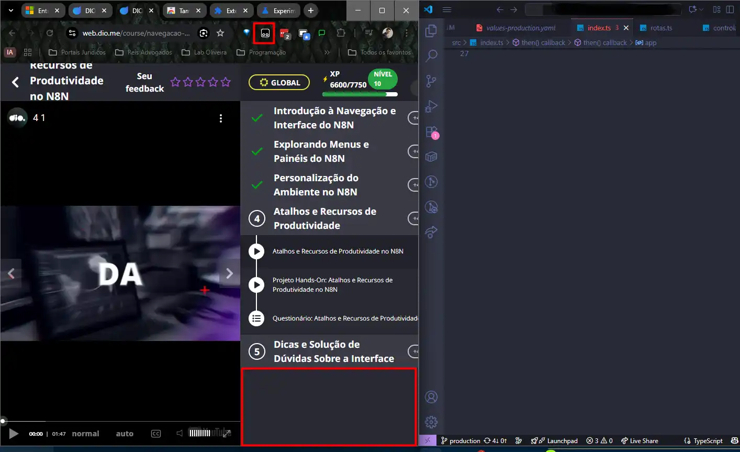740x452 pixels.
Task: Open Chrome tab search dropdown arrow
Action: [10, 10]
